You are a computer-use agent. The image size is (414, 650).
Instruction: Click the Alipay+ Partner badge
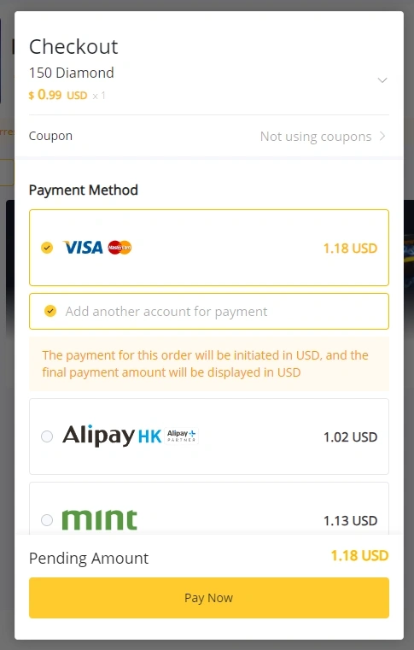181,436
